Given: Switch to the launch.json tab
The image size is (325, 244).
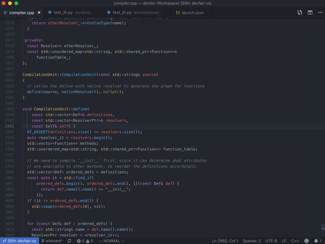Looking at the screenshot, I should pyautogui.click(x=192, y=13).
